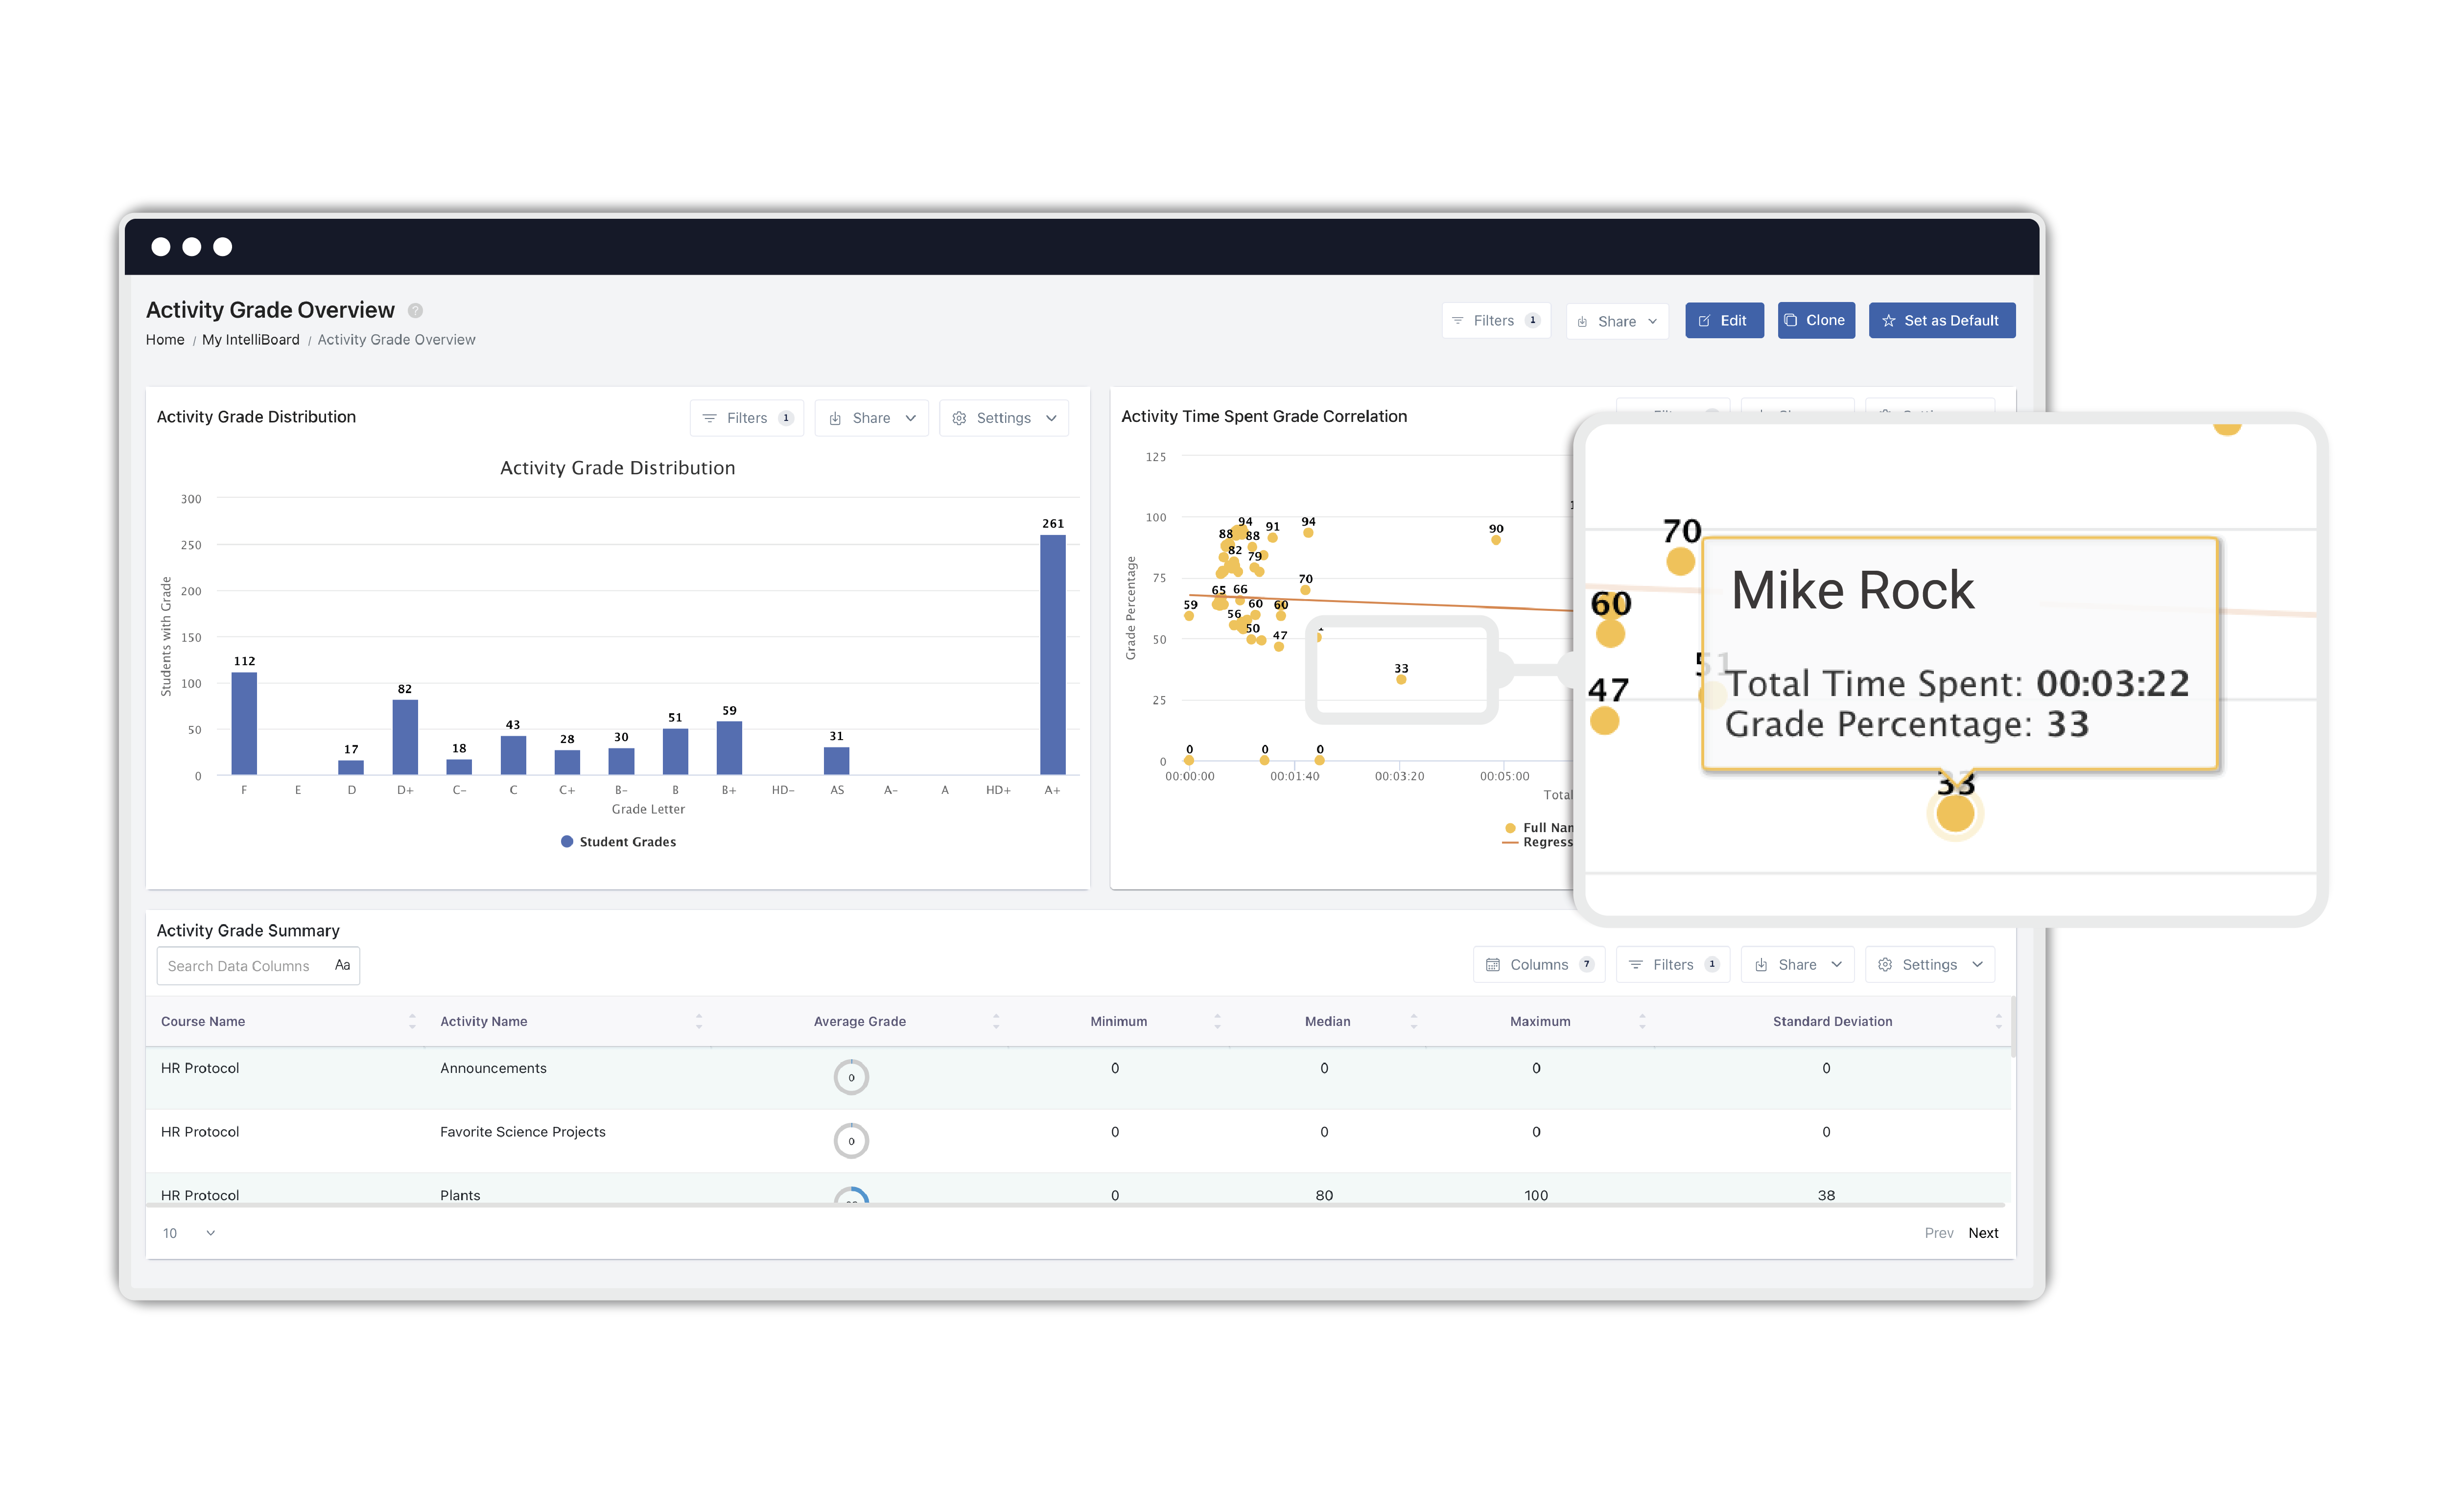Open the Settings gear for Activity Grade Distribution
The height and width of the screenshot is (1512, 2442).
pos(959,418)
